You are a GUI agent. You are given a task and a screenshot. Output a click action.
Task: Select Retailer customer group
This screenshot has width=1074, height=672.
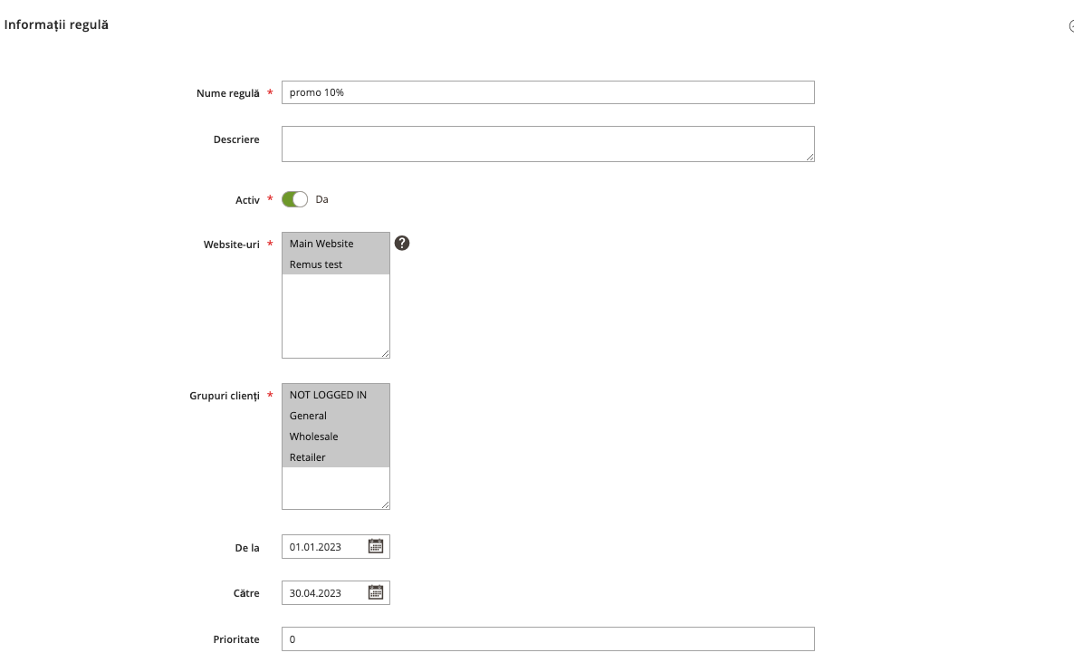click(x=336, y=456)
